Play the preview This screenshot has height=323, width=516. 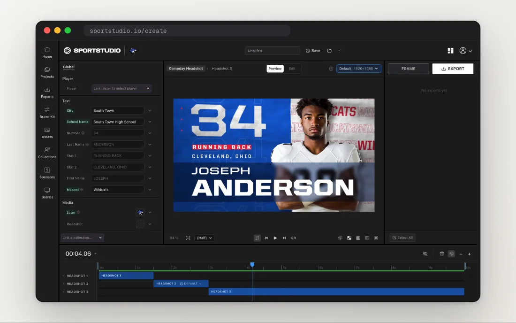(275, 238)
